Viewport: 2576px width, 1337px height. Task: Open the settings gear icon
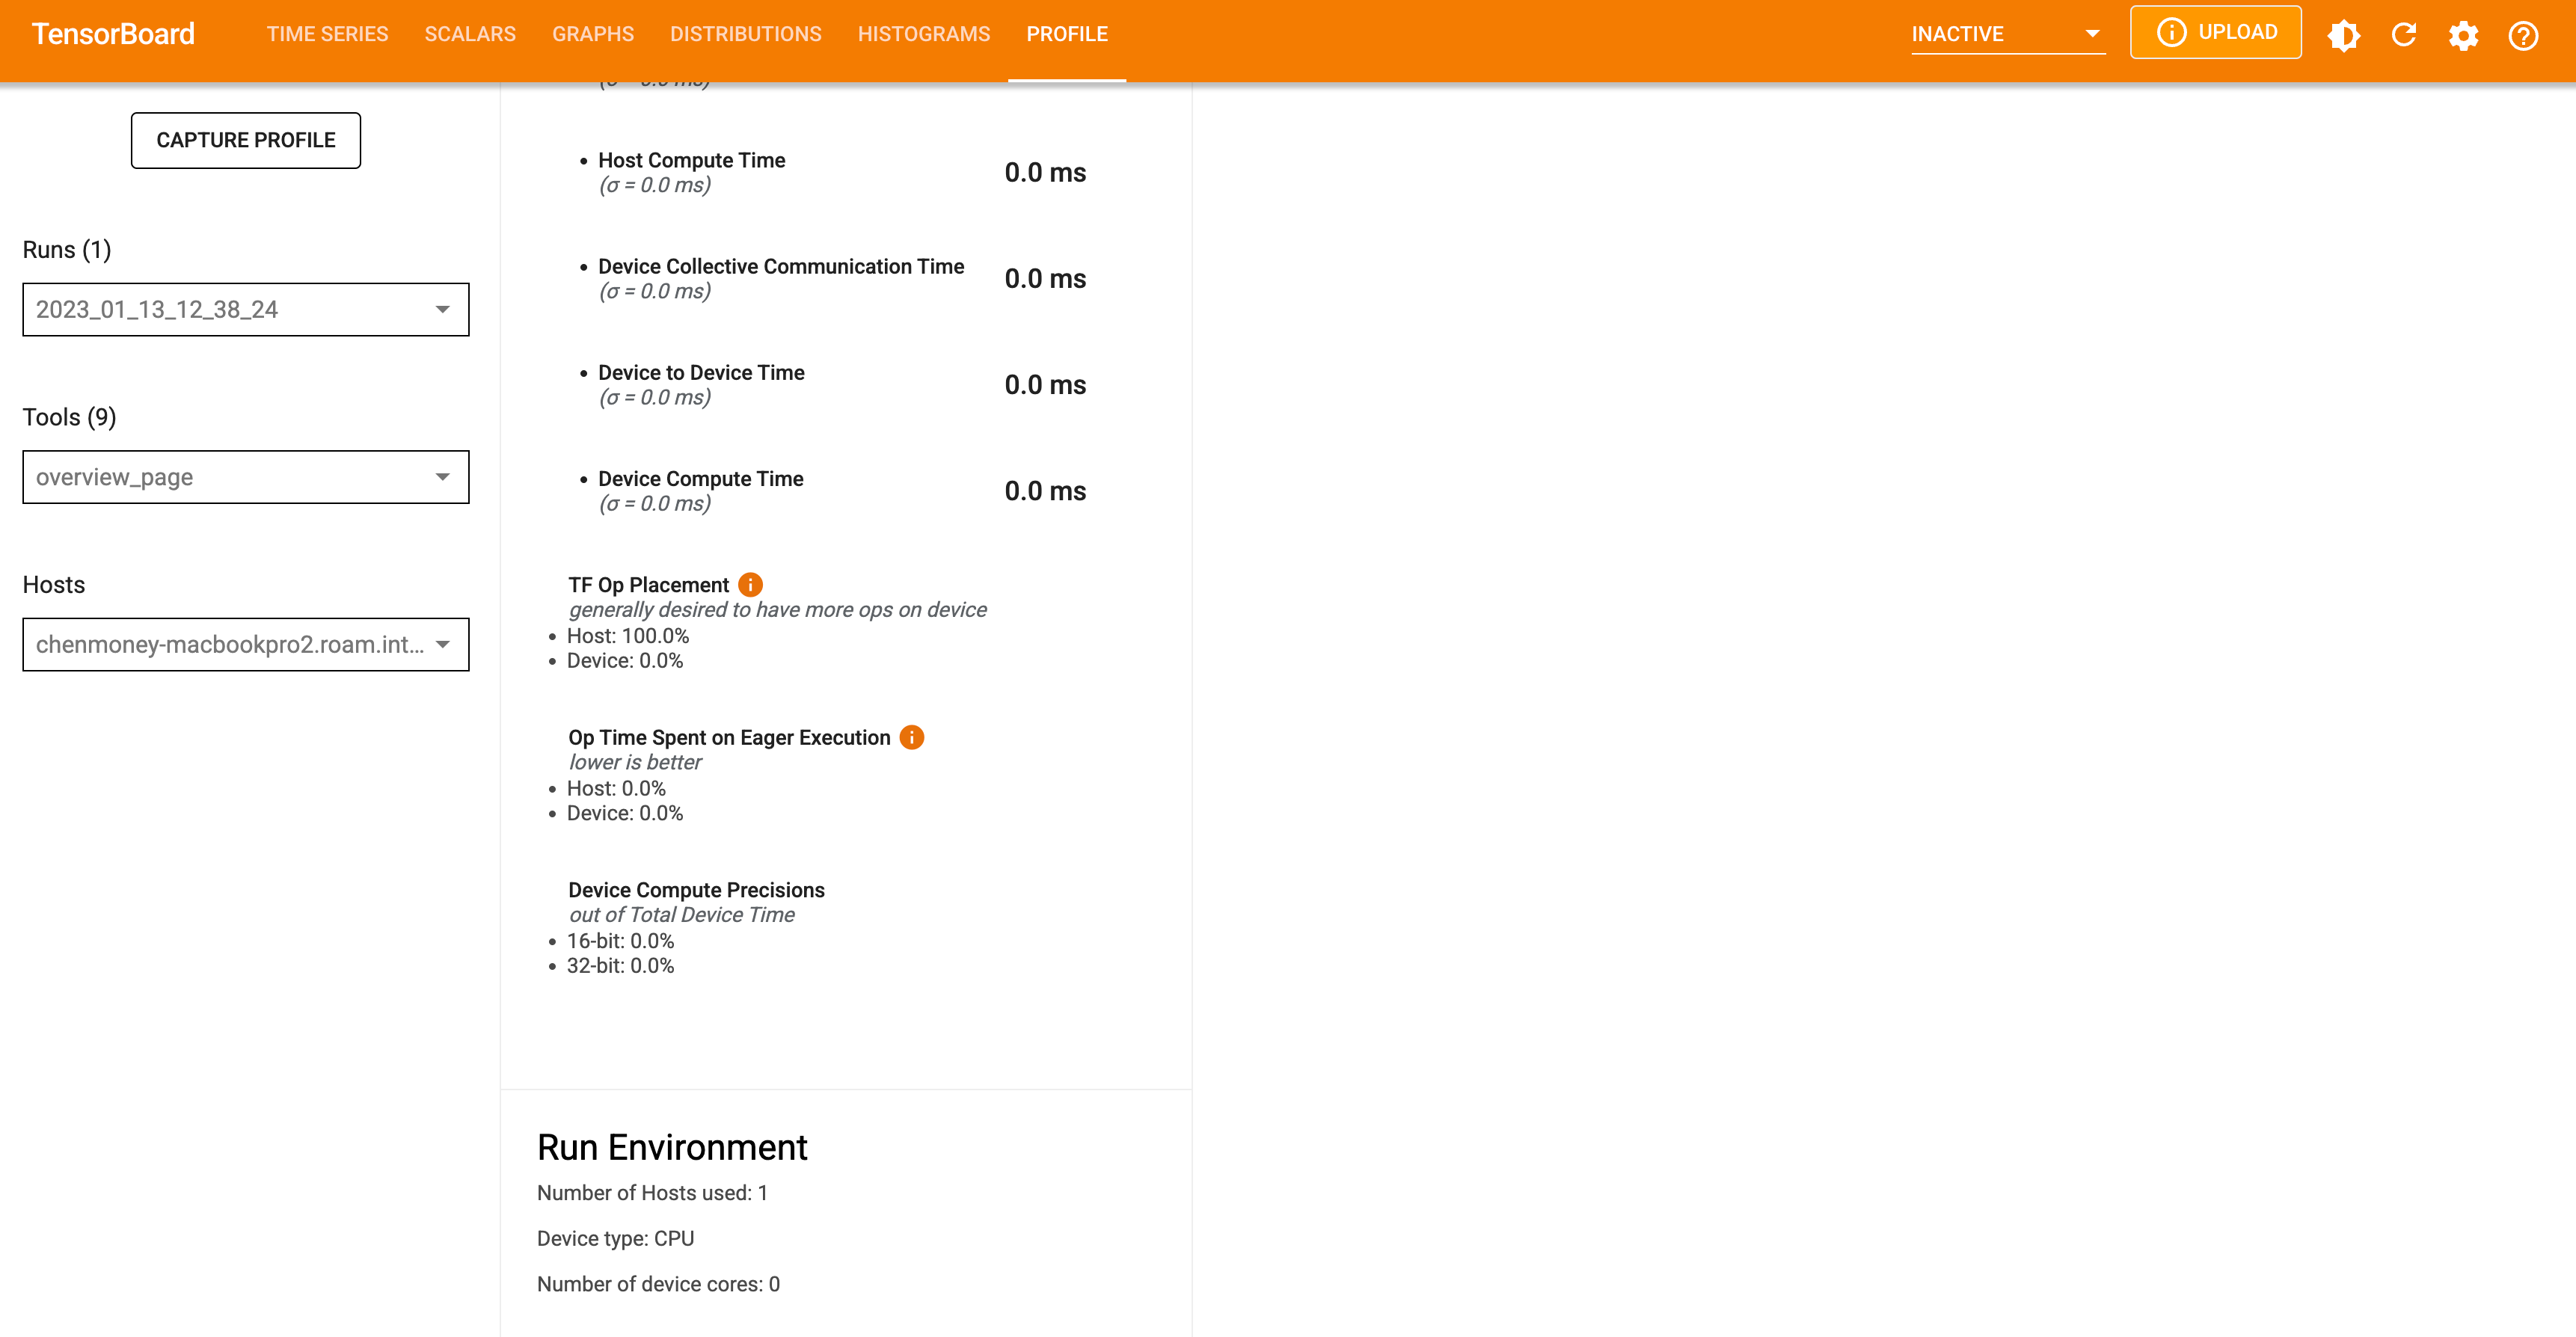point(2464,35)
